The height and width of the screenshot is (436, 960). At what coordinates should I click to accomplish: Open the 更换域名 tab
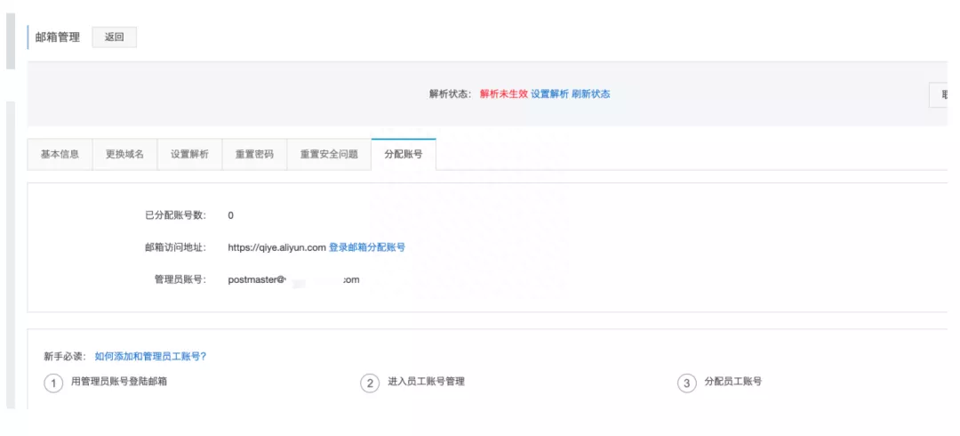point(124,154)
